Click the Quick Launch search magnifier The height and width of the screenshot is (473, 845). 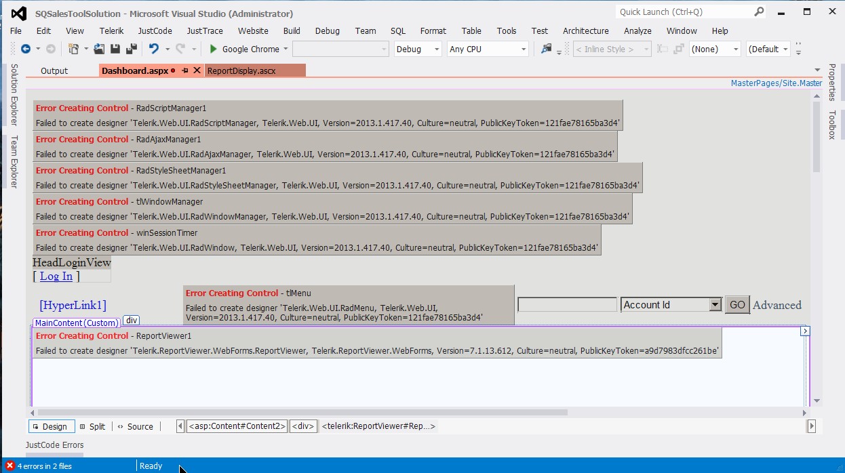[759, 12]
